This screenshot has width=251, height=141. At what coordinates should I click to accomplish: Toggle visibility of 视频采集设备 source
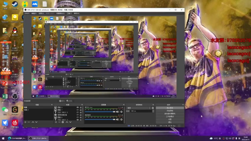coord(77,115)
